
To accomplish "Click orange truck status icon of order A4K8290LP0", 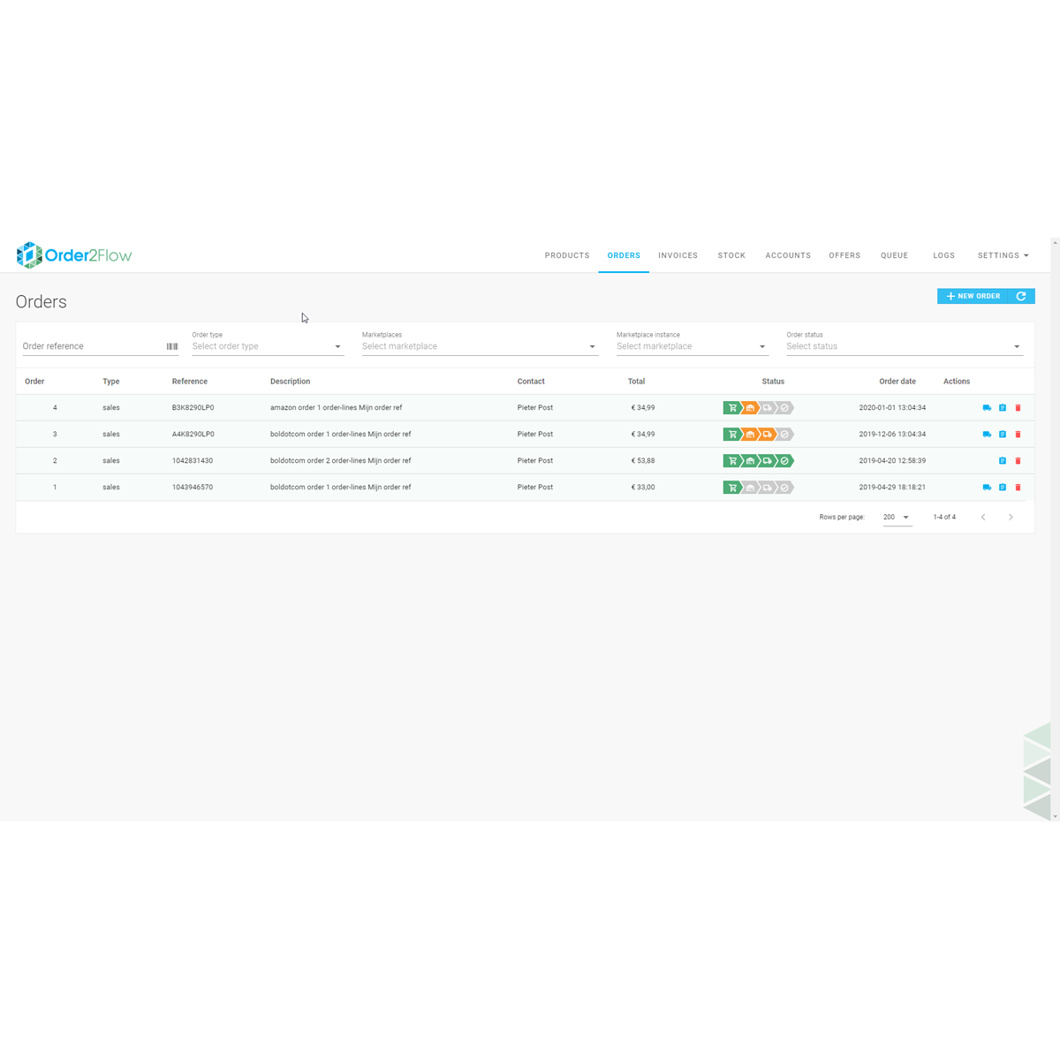I will (x=768, y=435).
